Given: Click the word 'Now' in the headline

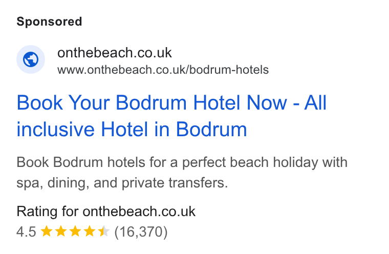Looking at the screenshot, I should pos(267,102).
